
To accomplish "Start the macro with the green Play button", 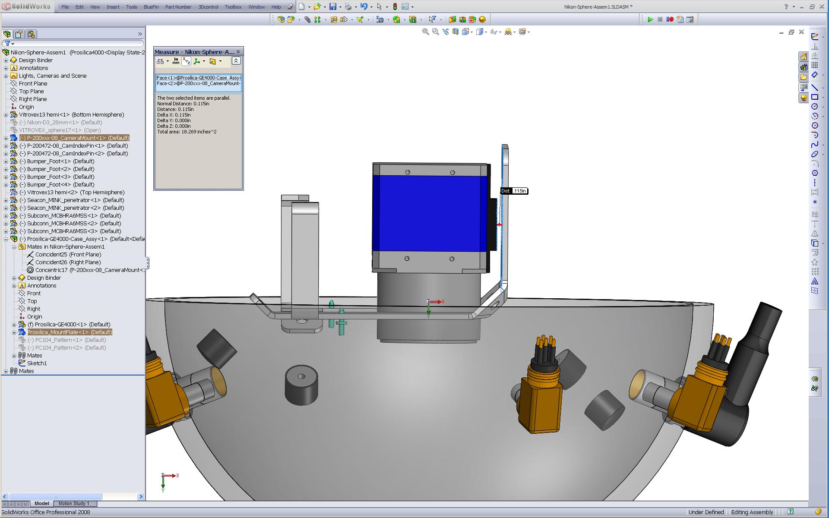I will coord(650,19).
